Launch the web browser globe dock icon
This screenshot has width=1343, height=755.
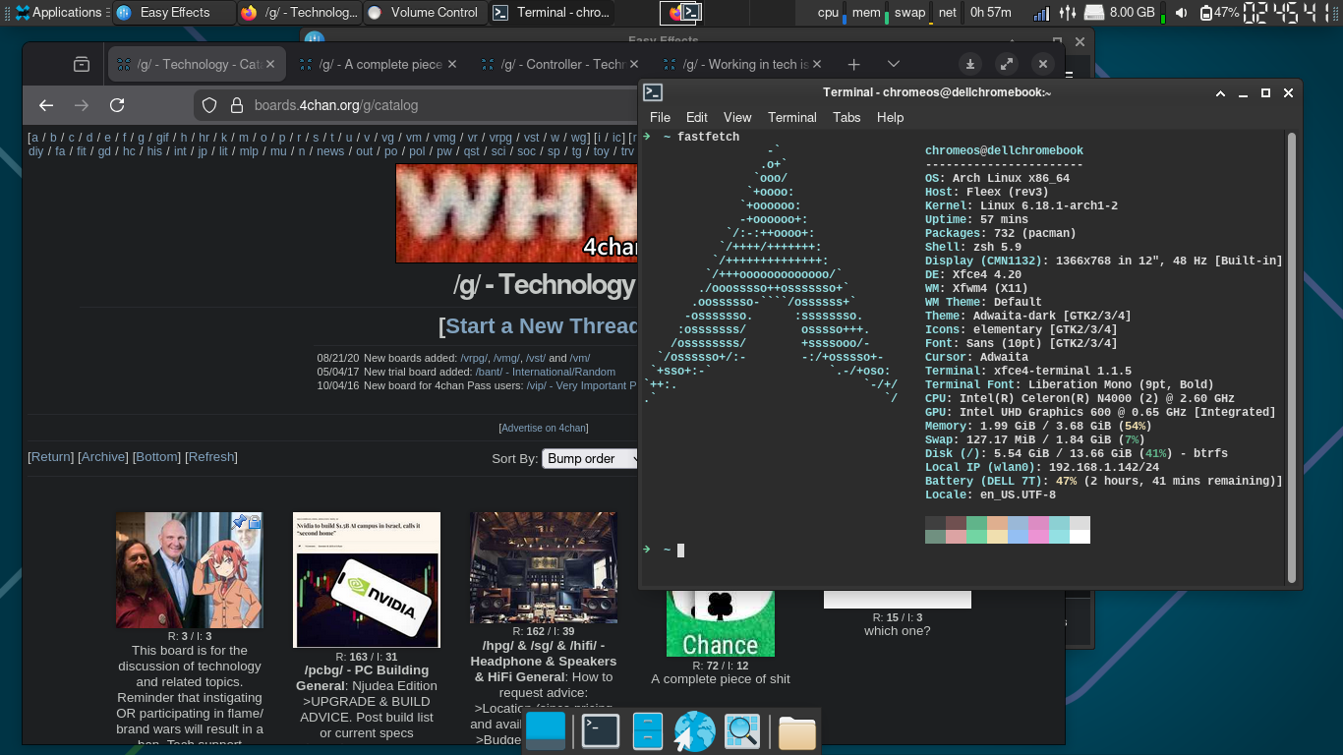[x=694, y=731]
